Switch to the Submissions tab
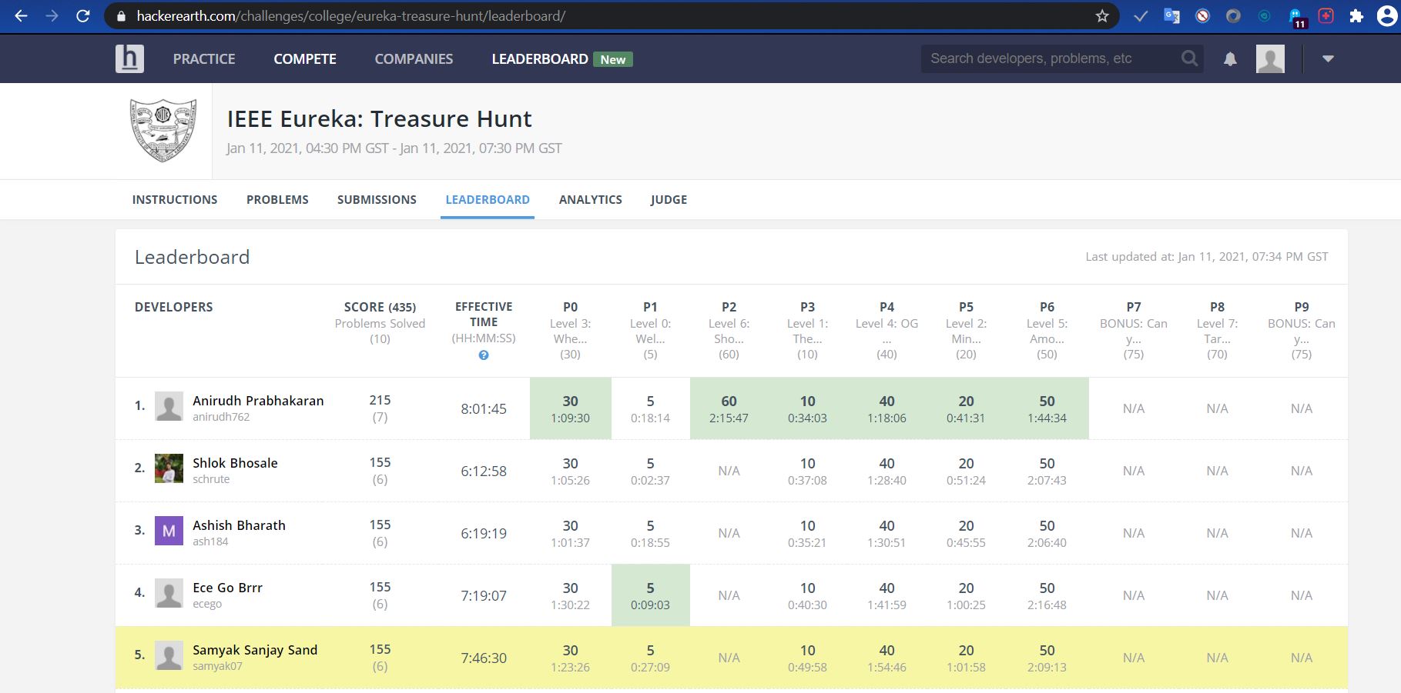1401x693 pixels. pyautogui.click(x=377, y=199)
